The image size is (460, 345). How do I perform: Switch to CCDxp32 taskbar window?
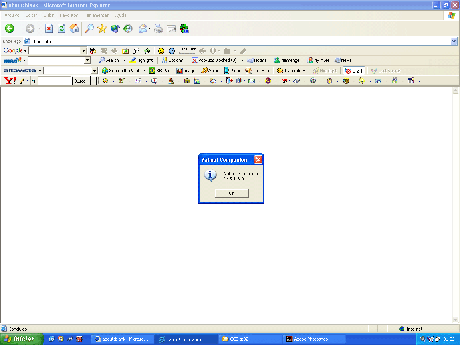pos(250,339)
